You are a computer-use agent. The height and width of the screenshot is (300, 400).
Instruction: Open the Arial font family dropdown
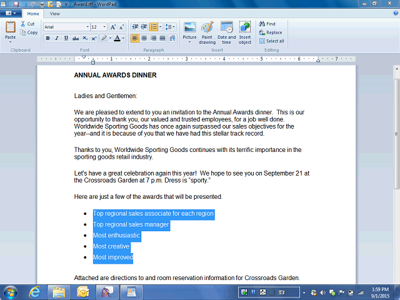tap(87, 27)
